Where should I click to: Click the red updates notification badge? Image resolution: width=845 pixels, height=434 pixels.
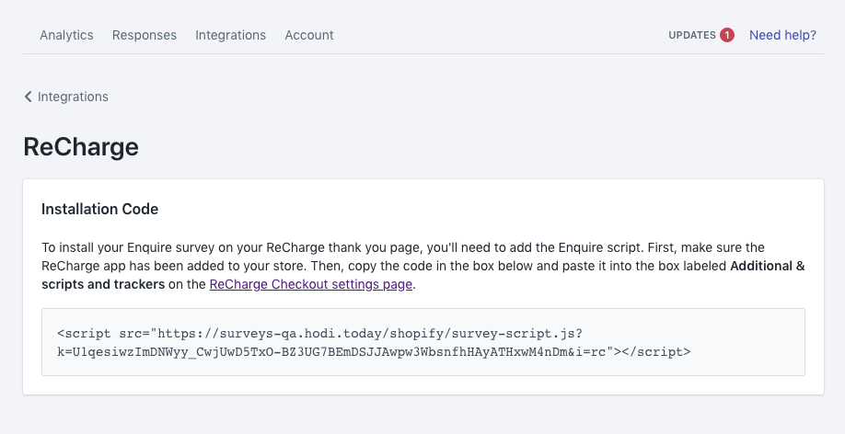(727, 35)
